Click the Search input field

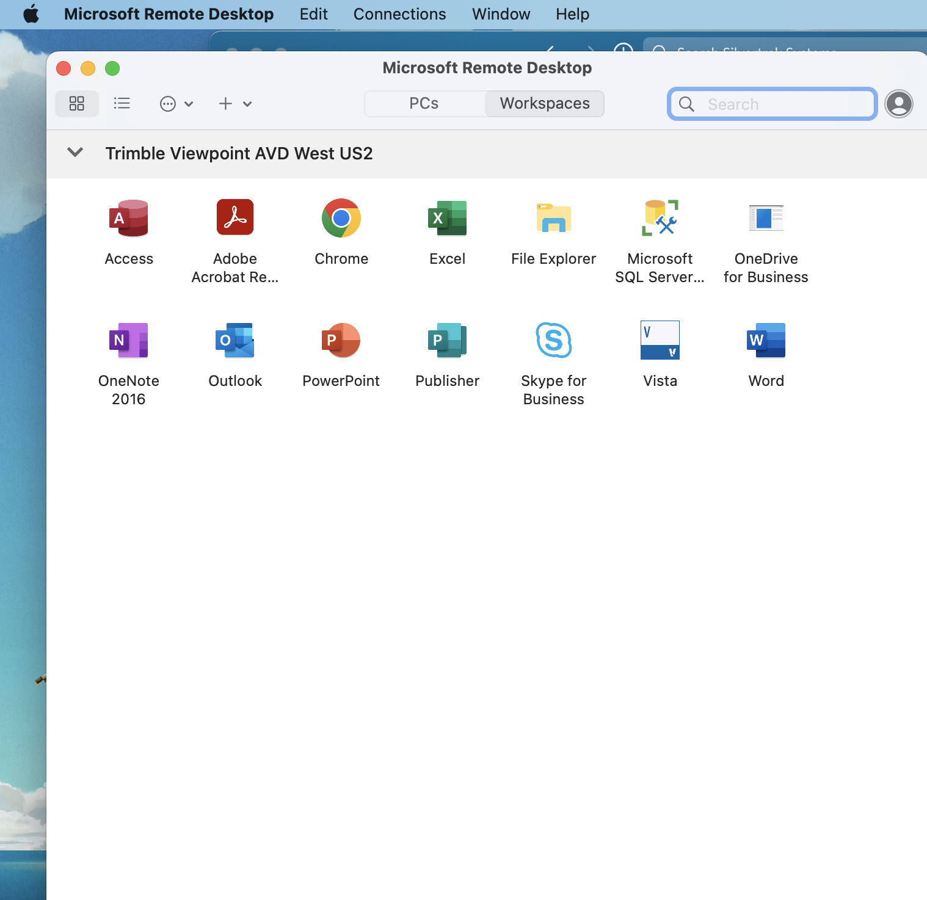tap(772, 104)
